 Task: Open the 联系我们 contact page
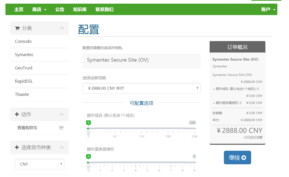[x=104, y=10]
